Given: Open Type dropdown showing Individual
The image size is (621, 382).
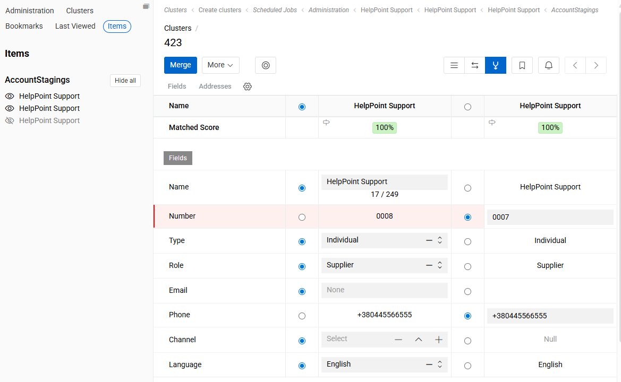Looking at the screenshot, I should click(x=384, y=240).
